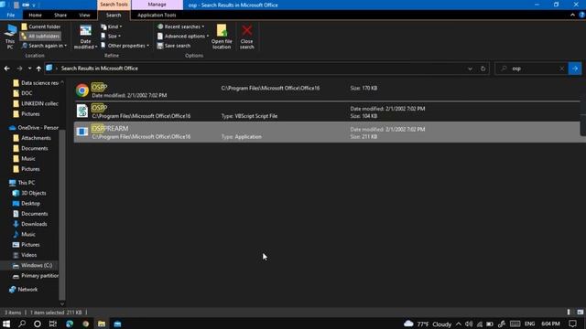Select the Search ribbon tab
Image resolution: width=586 pixels, height=329 pixels.
click(114, 15)
